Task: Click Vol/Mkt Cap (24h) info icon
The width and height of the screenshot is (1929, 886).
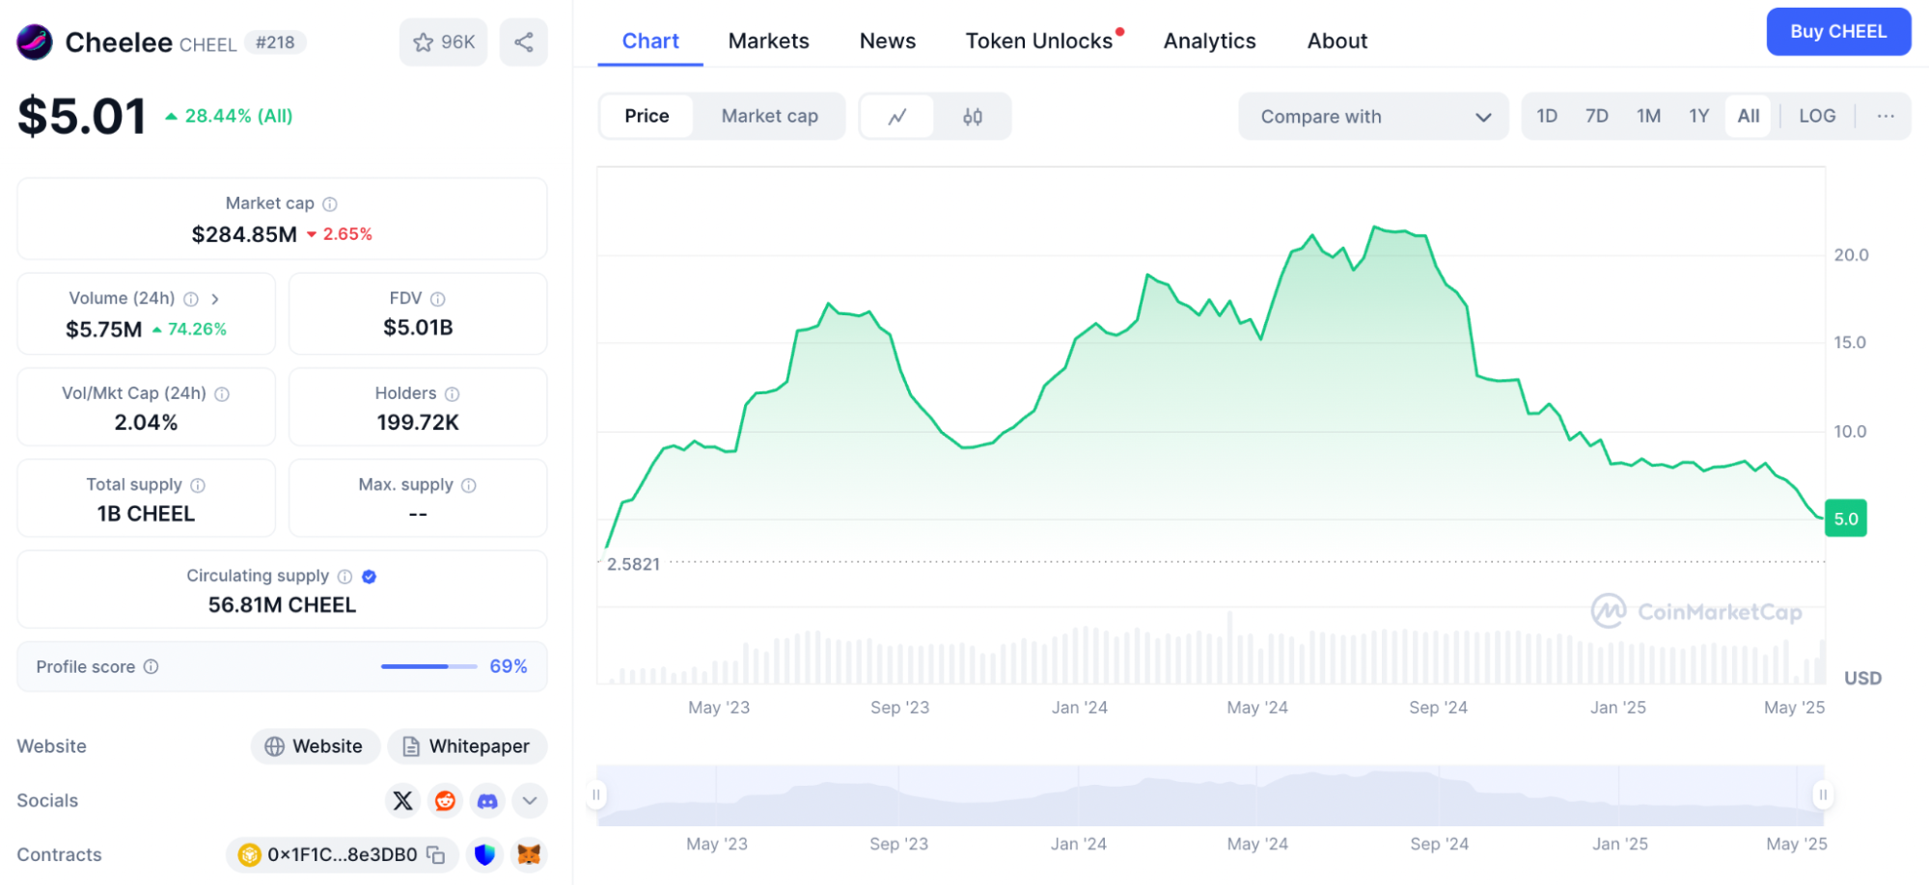Action: click(x=222, y=394)
